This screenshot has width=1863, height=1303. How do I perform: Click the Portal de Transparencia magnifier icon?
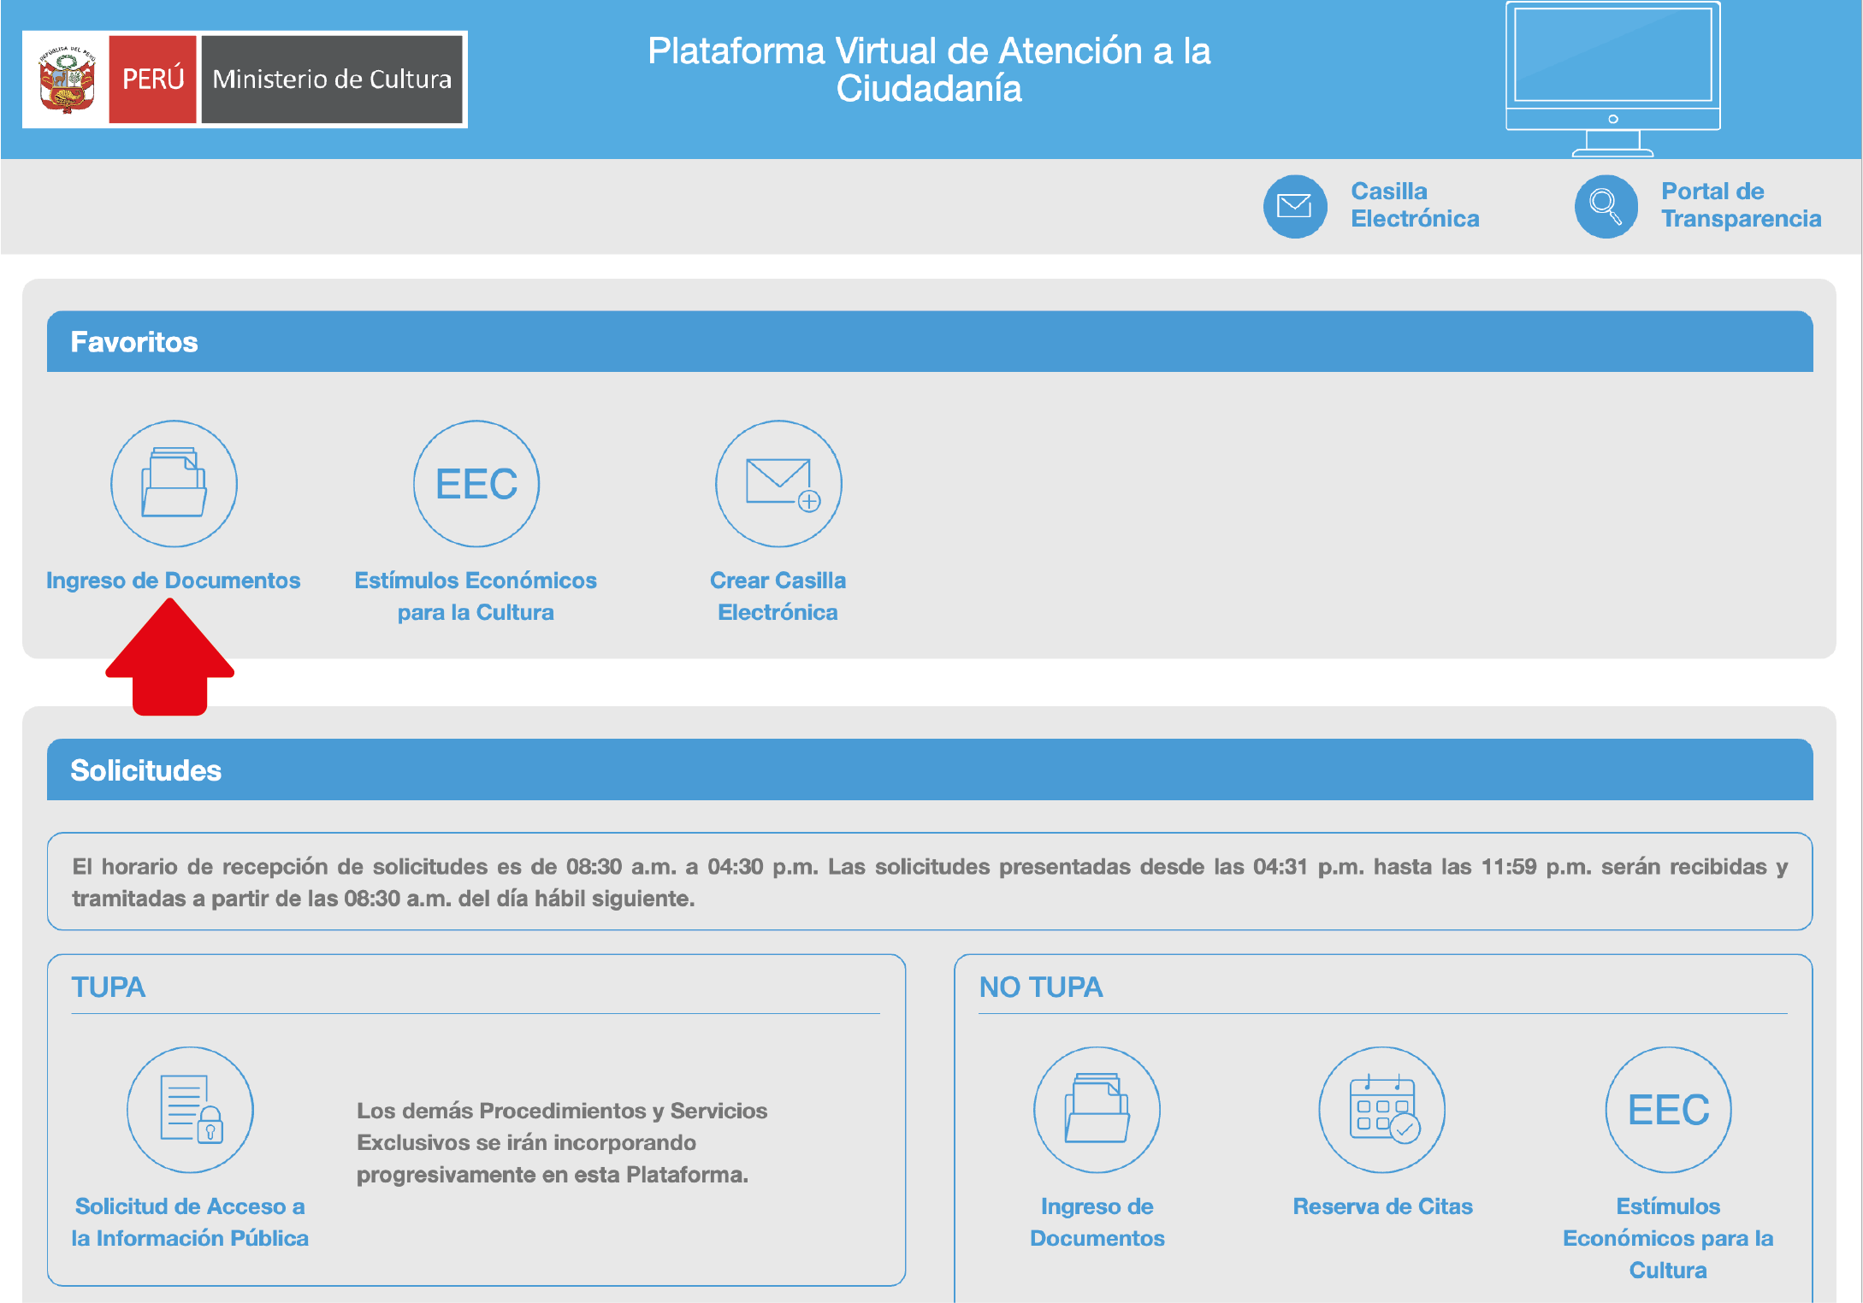1606,206
